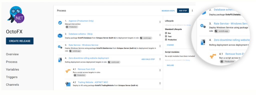The width and height of the screenshot is (256, 95).
Task: Click the Process panel heading
Action: (x=61, y=10)
